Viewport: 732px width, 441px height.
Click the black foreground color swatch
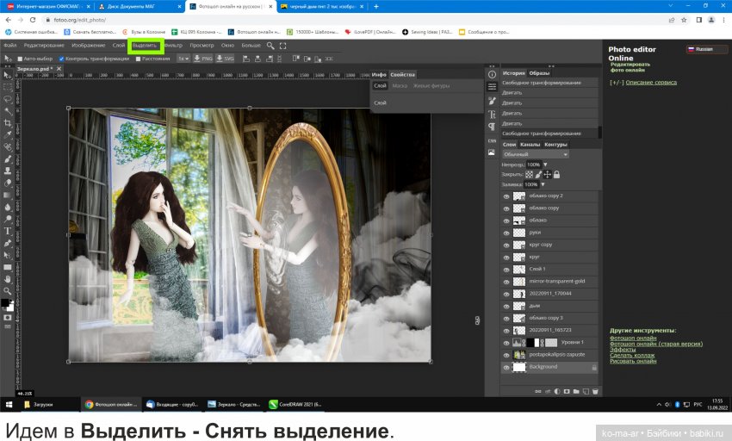[x=4, y=302]
